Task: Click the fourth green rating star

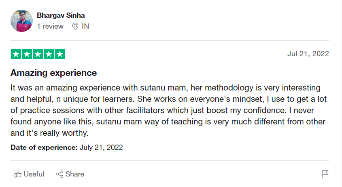Action: [49, 54]
